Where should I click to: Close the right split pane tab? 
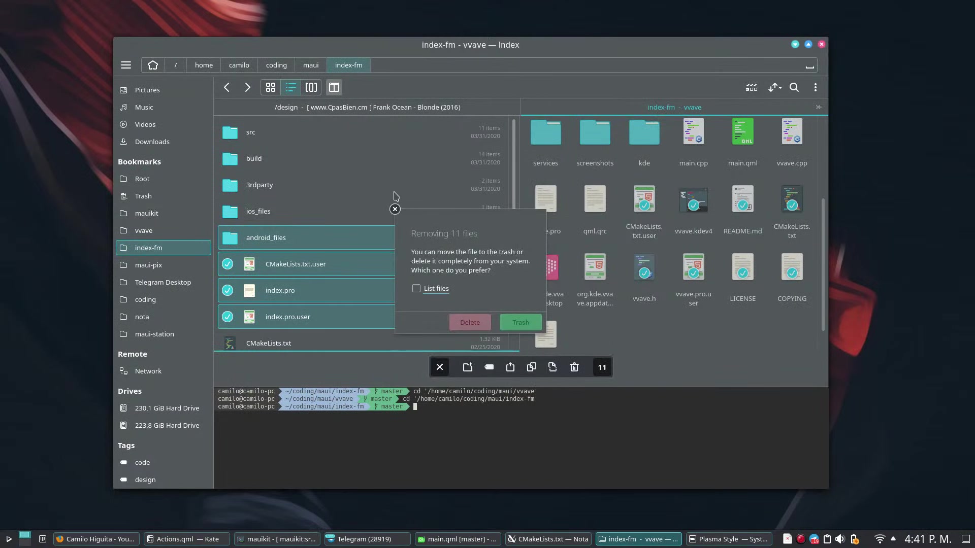[x=819, y=107]
